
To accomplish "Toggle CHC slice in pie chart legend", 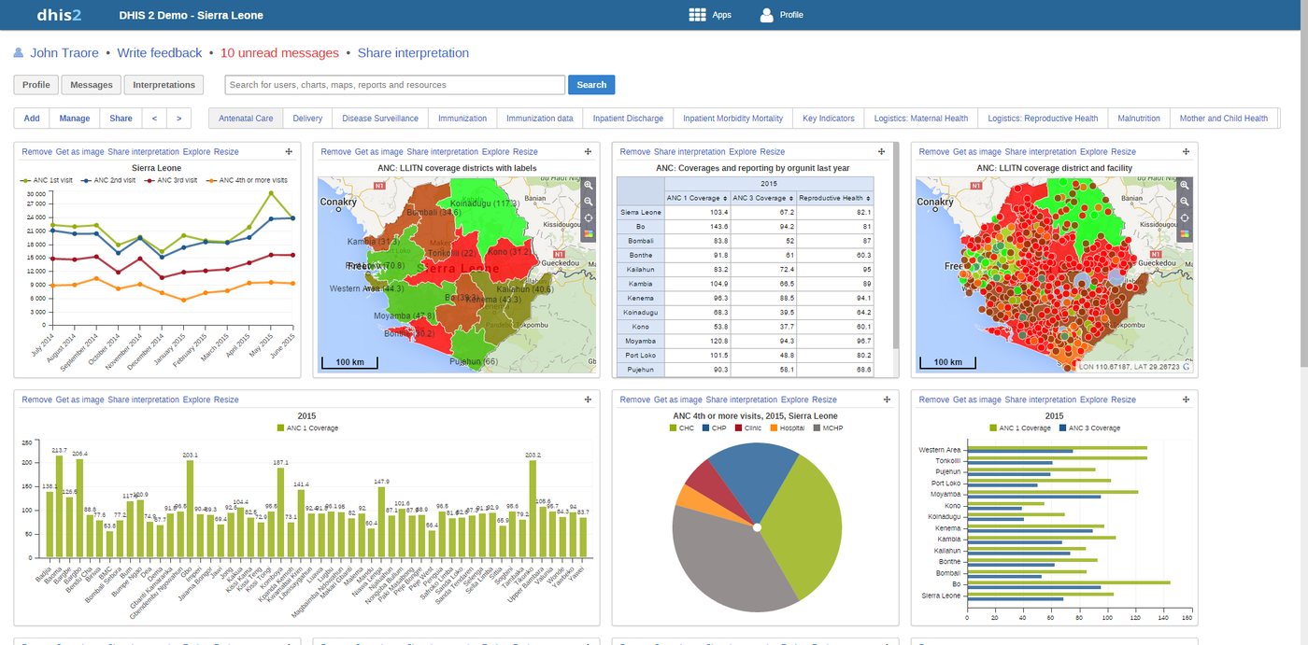I will pyautogui.click(x=681, y=428).
